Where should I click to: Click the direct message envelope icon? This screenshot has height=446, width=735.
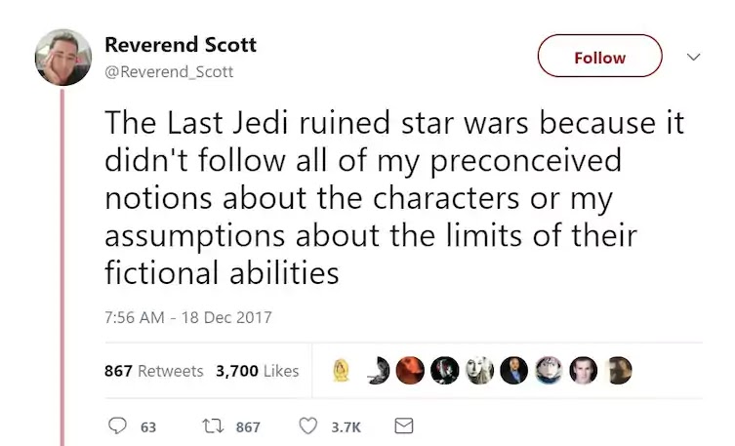click(403, 426)
